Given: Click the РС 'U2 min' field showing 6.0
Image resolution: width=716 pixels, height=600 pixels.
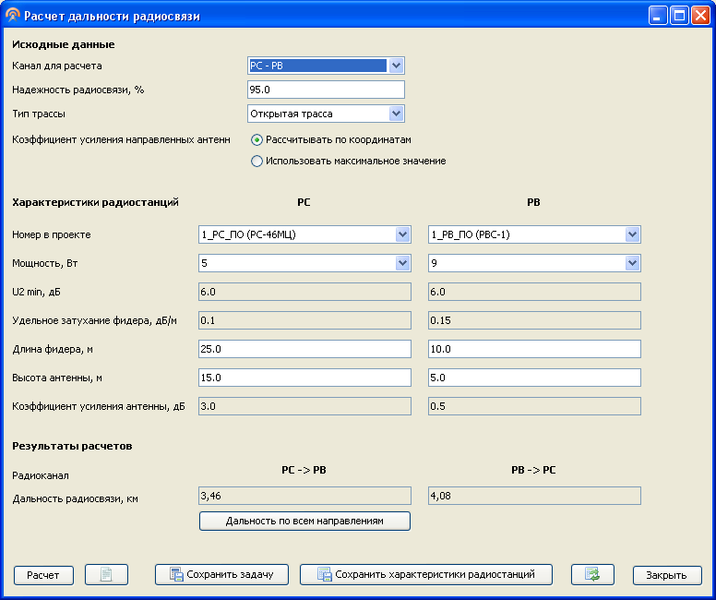Looking at the screenshot, I should pyautogui.click(x=304, y=292).
